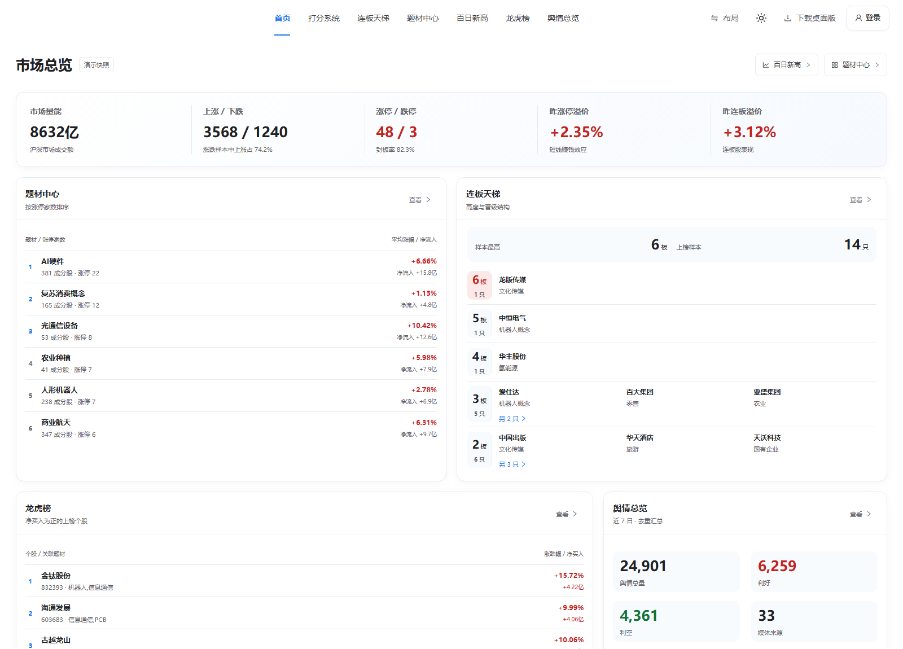Screen dimensions: 903x649
Task: Click the 24,901 舆情总量 card
Action: 676,572
